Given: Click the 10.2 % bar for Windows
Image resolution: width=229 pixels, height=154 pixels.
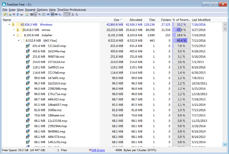Looking at the screenshot, I should point(181,24).
